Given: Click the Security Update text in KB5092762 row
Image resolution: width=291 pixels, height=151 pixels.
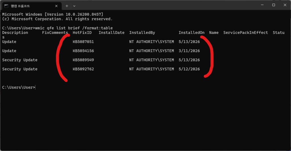Looking at the screenshot, I should point(20,69).
